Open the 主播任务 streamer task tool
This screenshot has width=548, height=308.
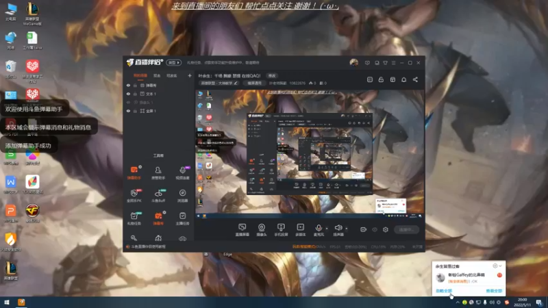click(x=182, y=218)
